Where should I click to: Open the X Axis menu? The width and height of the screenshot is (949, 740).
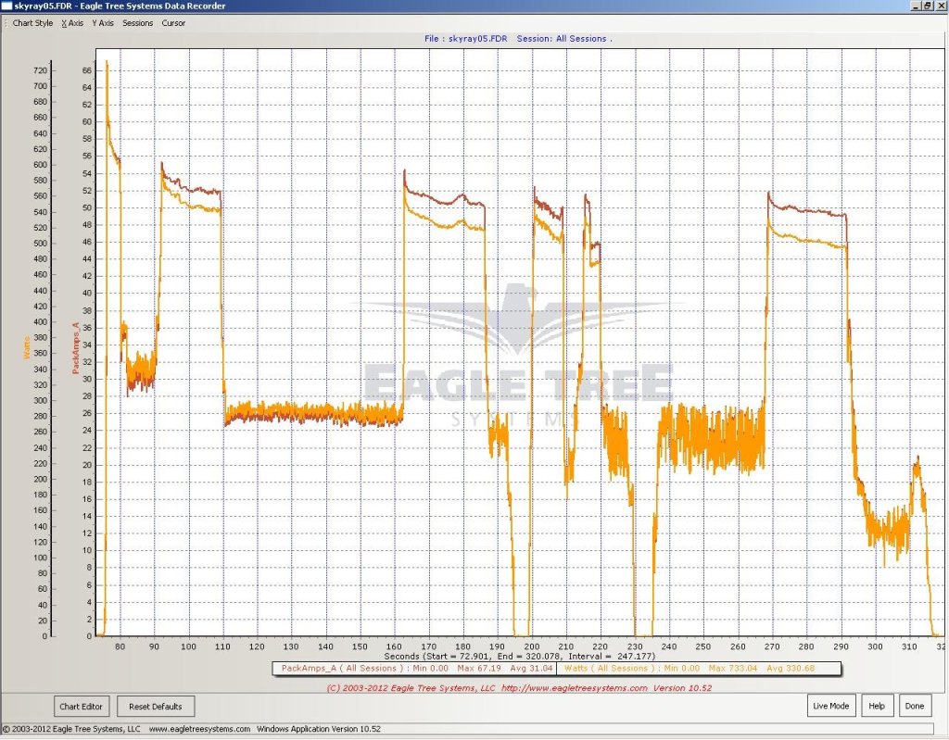click(x=71, y=23)
